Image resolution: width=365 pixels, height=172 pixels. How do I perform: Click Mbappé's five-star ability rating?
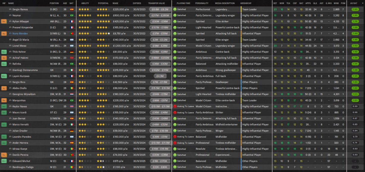point(85,21)
